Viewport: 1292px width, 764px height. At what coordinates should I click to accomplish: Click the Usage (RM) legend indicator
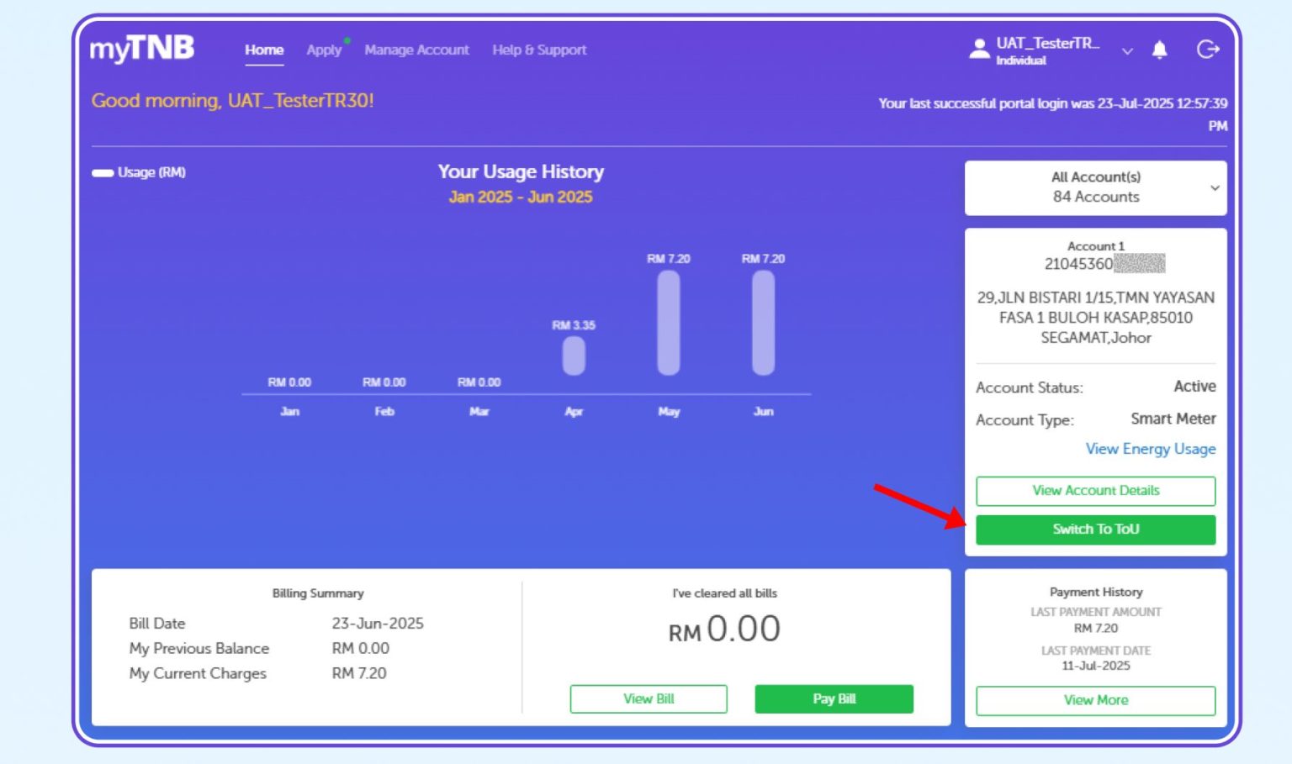[x=103, y=172]
